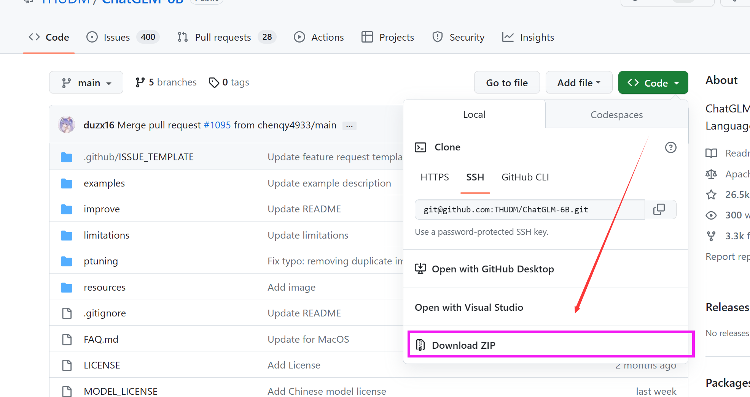Screen dimensions: 750x397
Task: Open the main branch dropdown
Action: pyautogui.click(x=86, y=82)
